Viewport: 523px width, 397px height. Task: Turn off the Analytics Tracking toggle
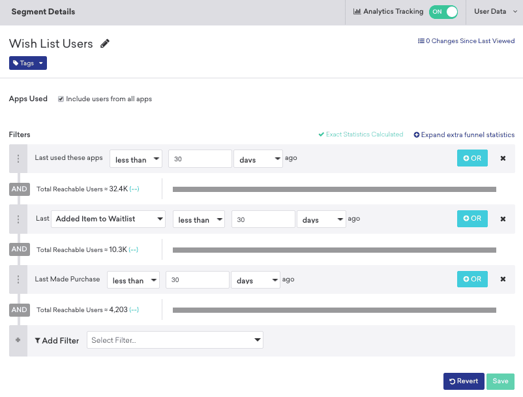click(443, 11)
